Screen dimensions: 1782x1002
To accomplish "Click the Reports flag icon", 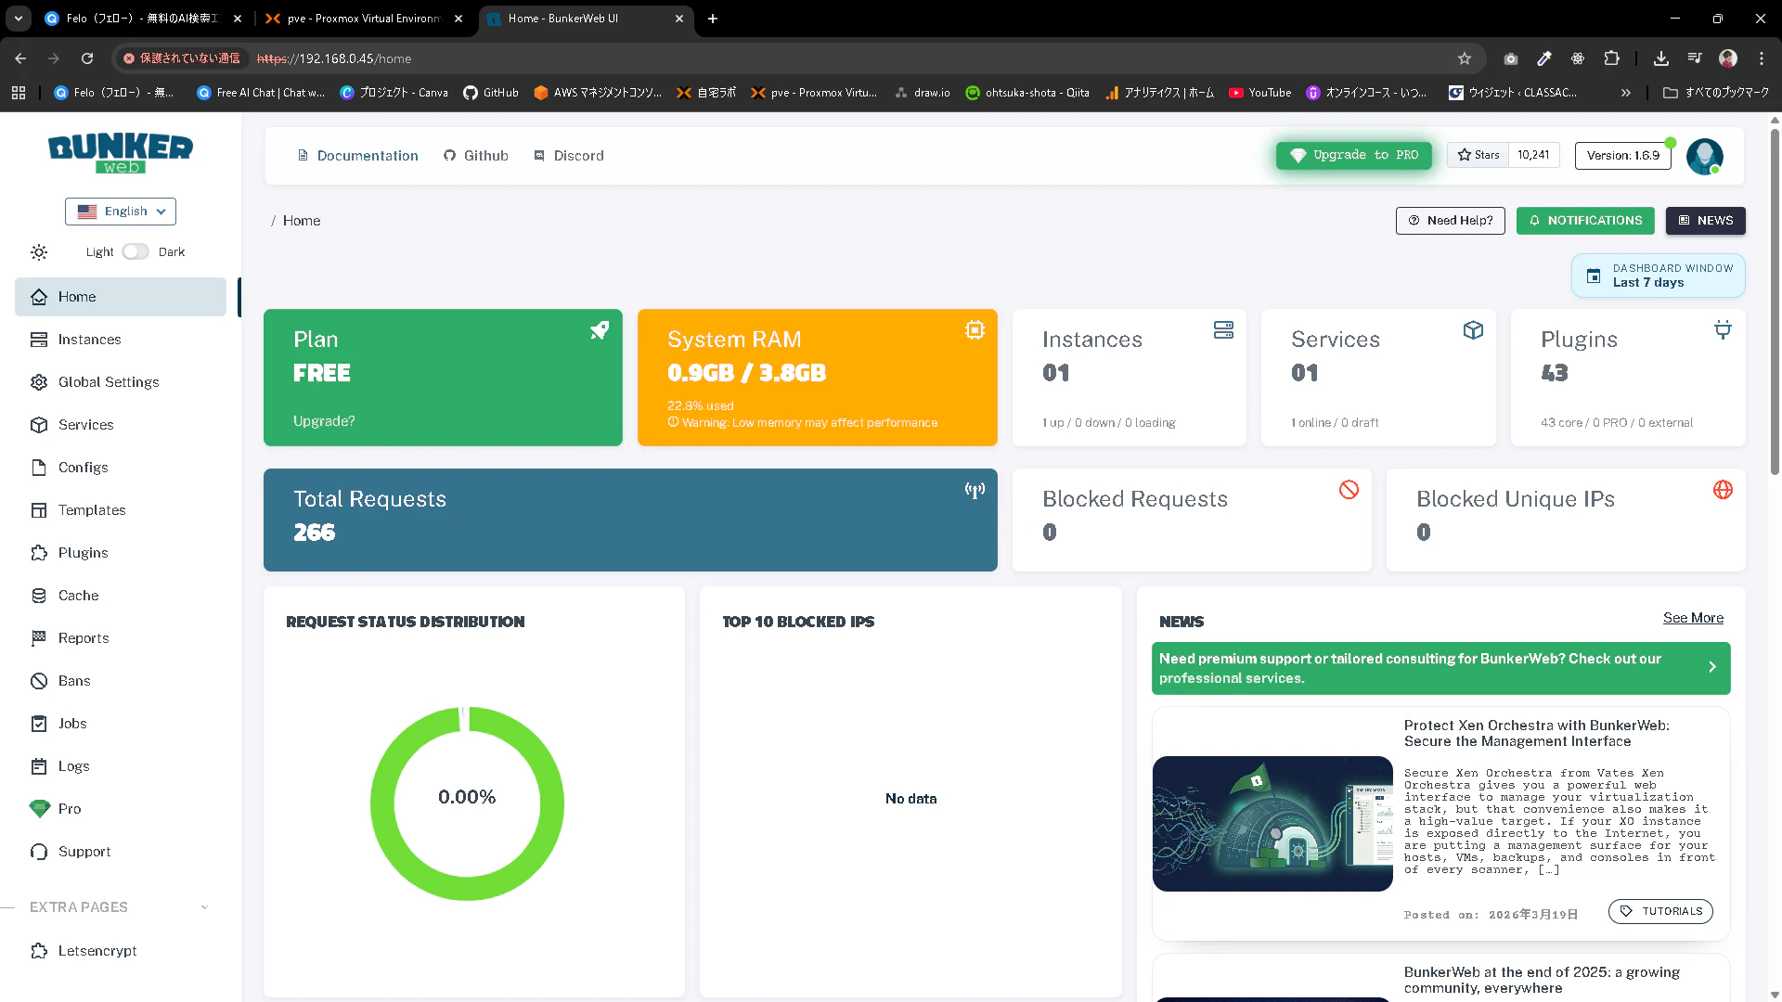I will pos(39,638).
